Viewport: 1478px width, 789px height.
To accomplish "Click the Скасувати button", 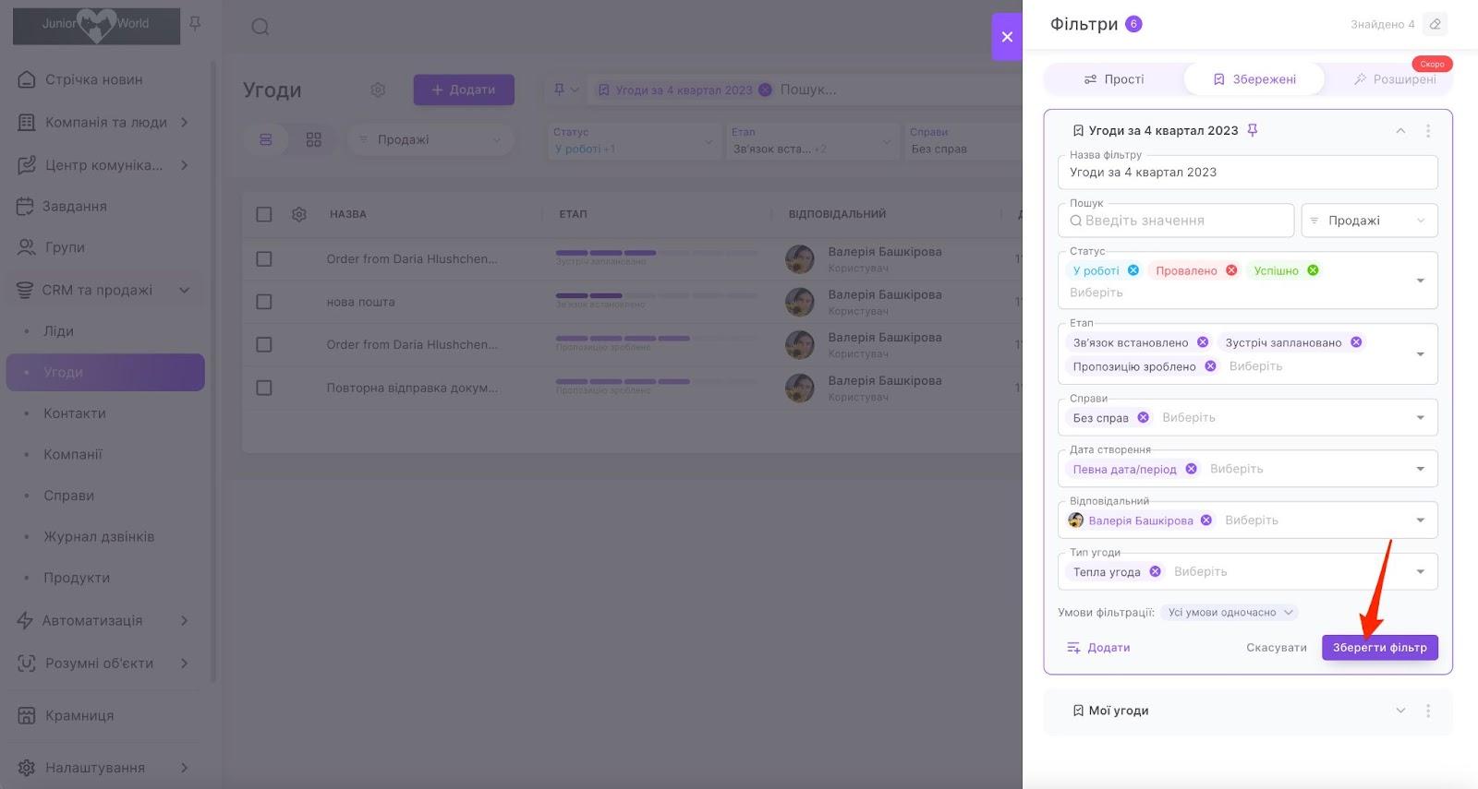I will pos(1277,648).
